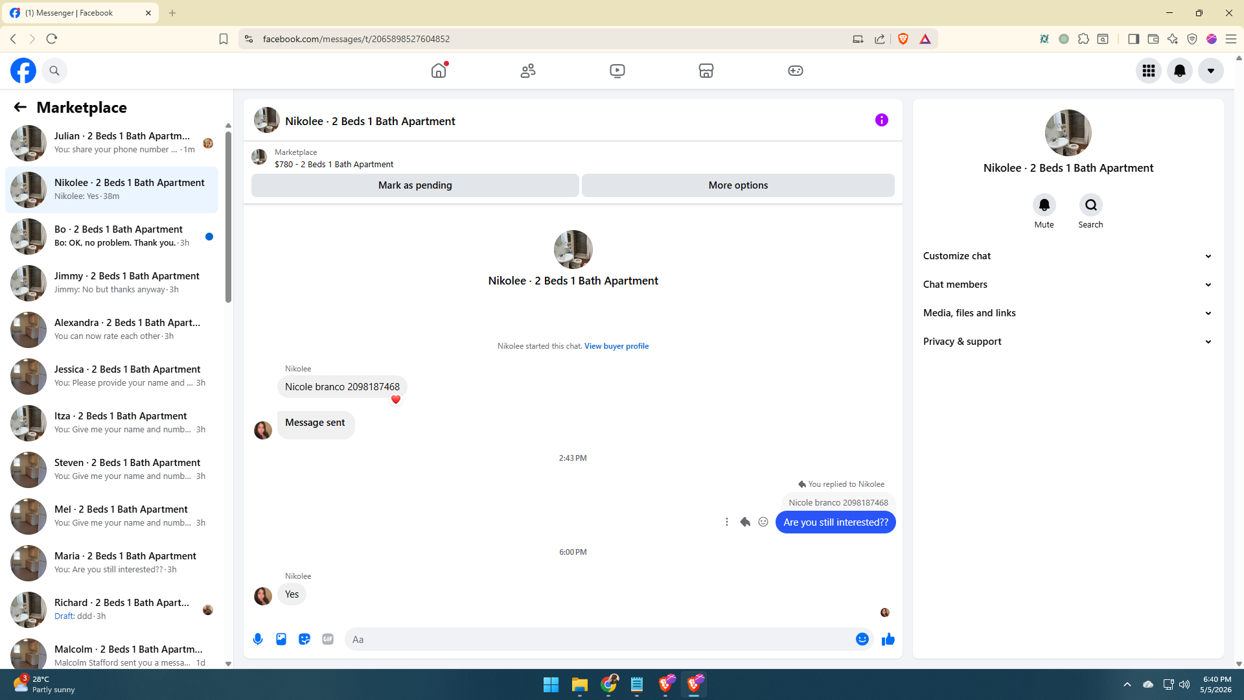The height and width of the screenshot is (700, 1244).
Task: Open the Brave Rewards triangle icon
Action: coord(925,39)
